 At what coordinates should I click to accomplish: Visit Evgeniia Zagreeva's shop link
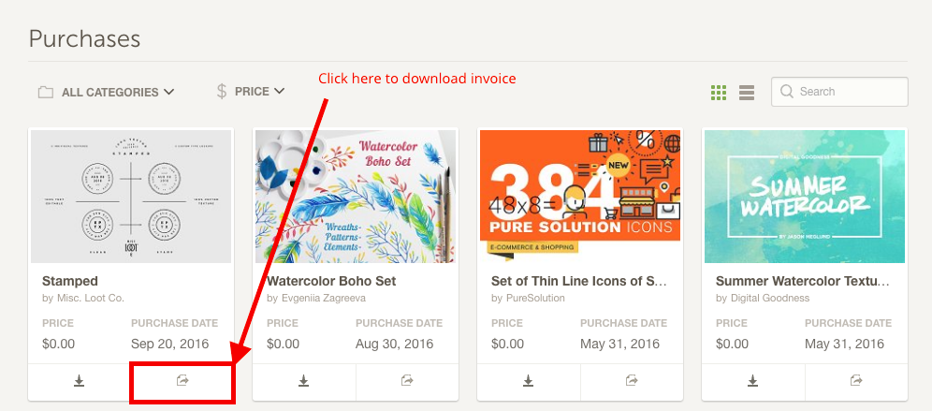tap(324, 298)
